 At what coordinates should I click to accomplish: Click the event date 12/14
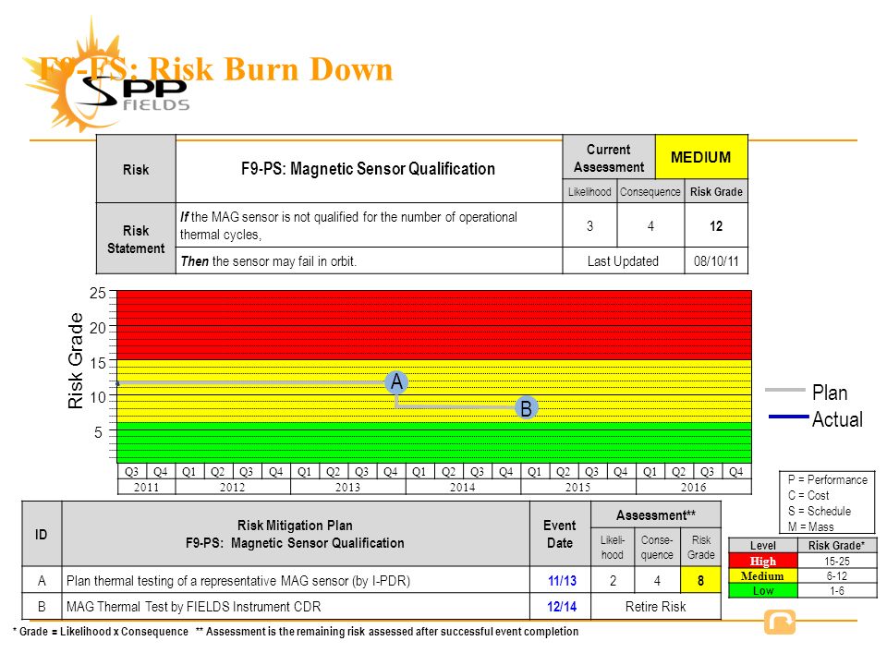562,607
